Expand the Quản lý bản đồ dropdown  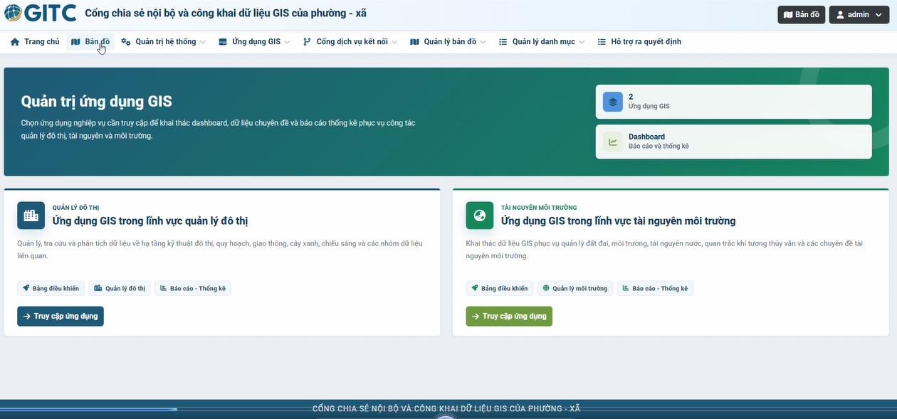point(483,42)
